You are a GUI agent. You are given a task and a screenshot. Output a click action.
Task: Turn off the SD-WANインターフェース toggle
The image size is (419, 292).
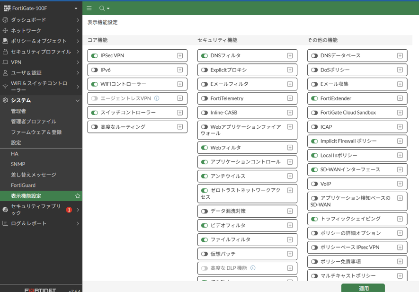click(x=314, y=169)
